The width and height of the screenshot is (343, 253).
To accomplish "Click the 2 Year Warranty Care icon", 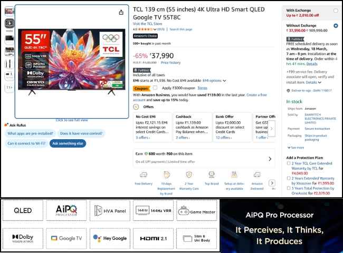I will point(188,176).
